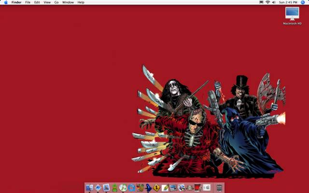Viewport: 309px width, 193px height.
Task: Open the View menu
Action: (47, 2)
